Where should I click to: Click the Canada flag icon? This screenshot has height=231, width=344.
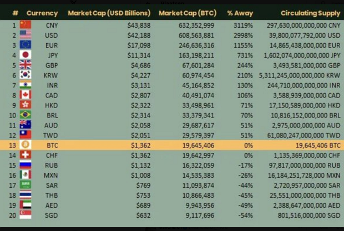(x=25, y=95)
